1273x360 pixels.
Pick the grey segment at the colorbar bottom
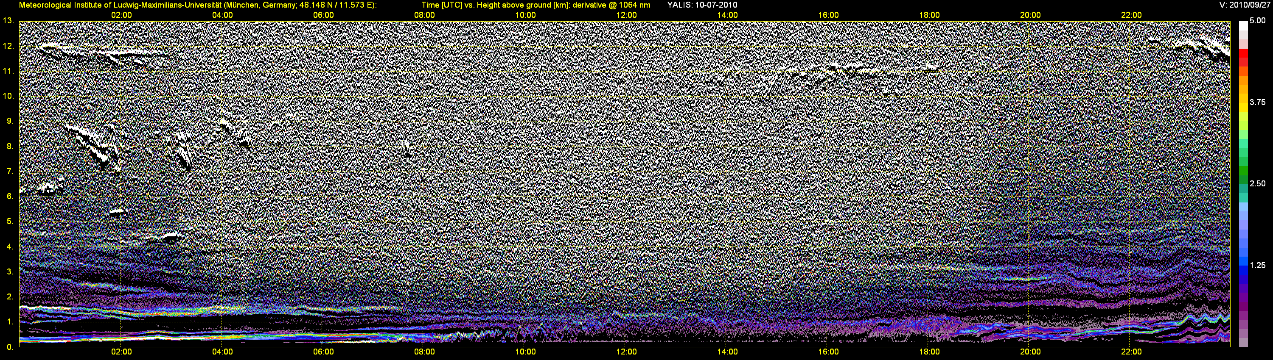click(1243, 342)
